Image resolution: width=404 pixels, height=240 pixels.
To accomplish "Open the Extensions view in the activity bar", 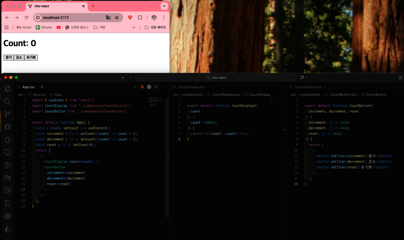I will click(x=7, y=140).
